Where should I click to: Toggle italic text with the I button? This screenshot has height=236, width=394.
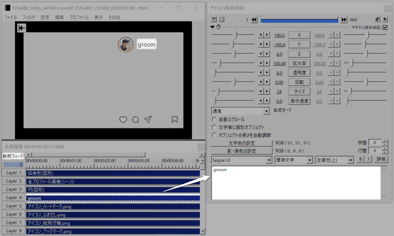coord(368,159)
